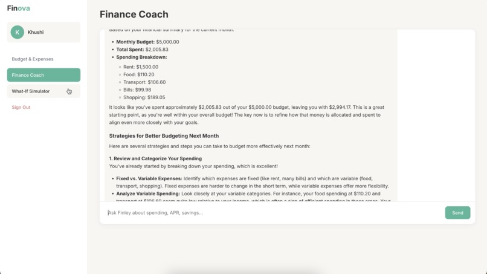The width and height of the screenshot is (487, 274).
Task: Click the Rent $1,500.00 list entry
Action: click(x=141, y=67)
